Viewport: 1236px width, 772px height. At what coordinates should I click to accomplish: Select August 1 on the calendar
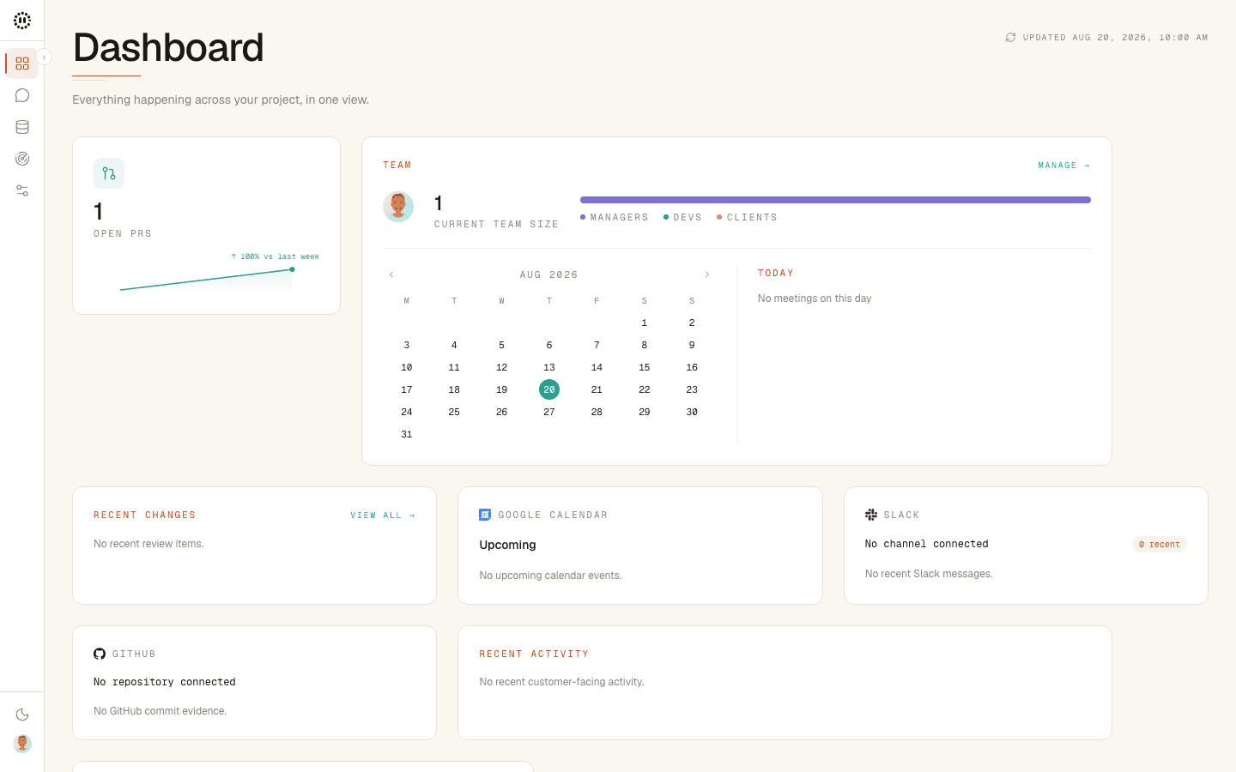[645, 323]
